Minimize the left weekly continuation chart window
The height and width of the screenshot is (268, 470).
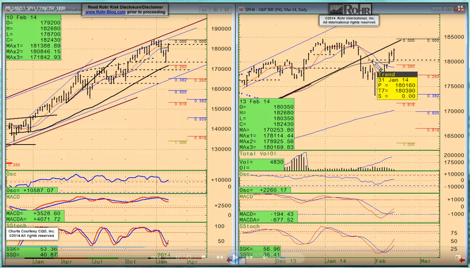point(205,9)
